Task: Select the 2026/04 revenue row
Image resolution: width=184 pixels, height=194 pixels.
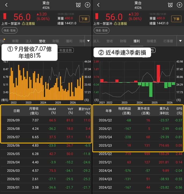Action: coord(46,162)
